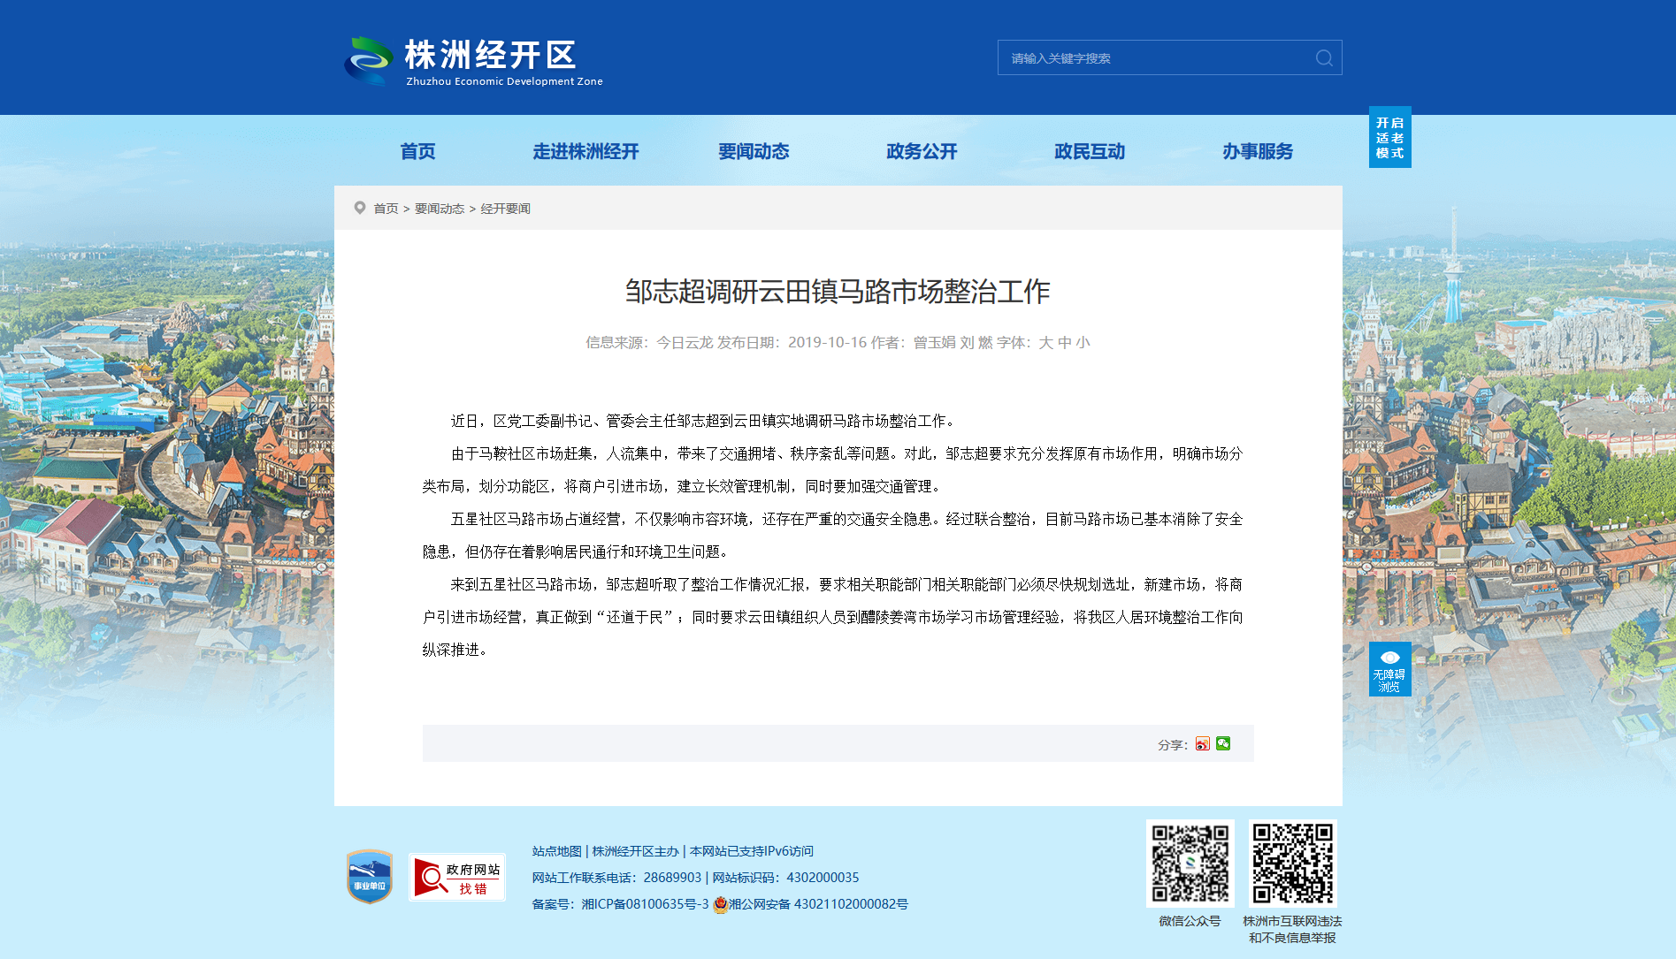Open the Zhuzhou Economic Zone logo
This screenshot has height=959, width=1676.
coord(474,61)
